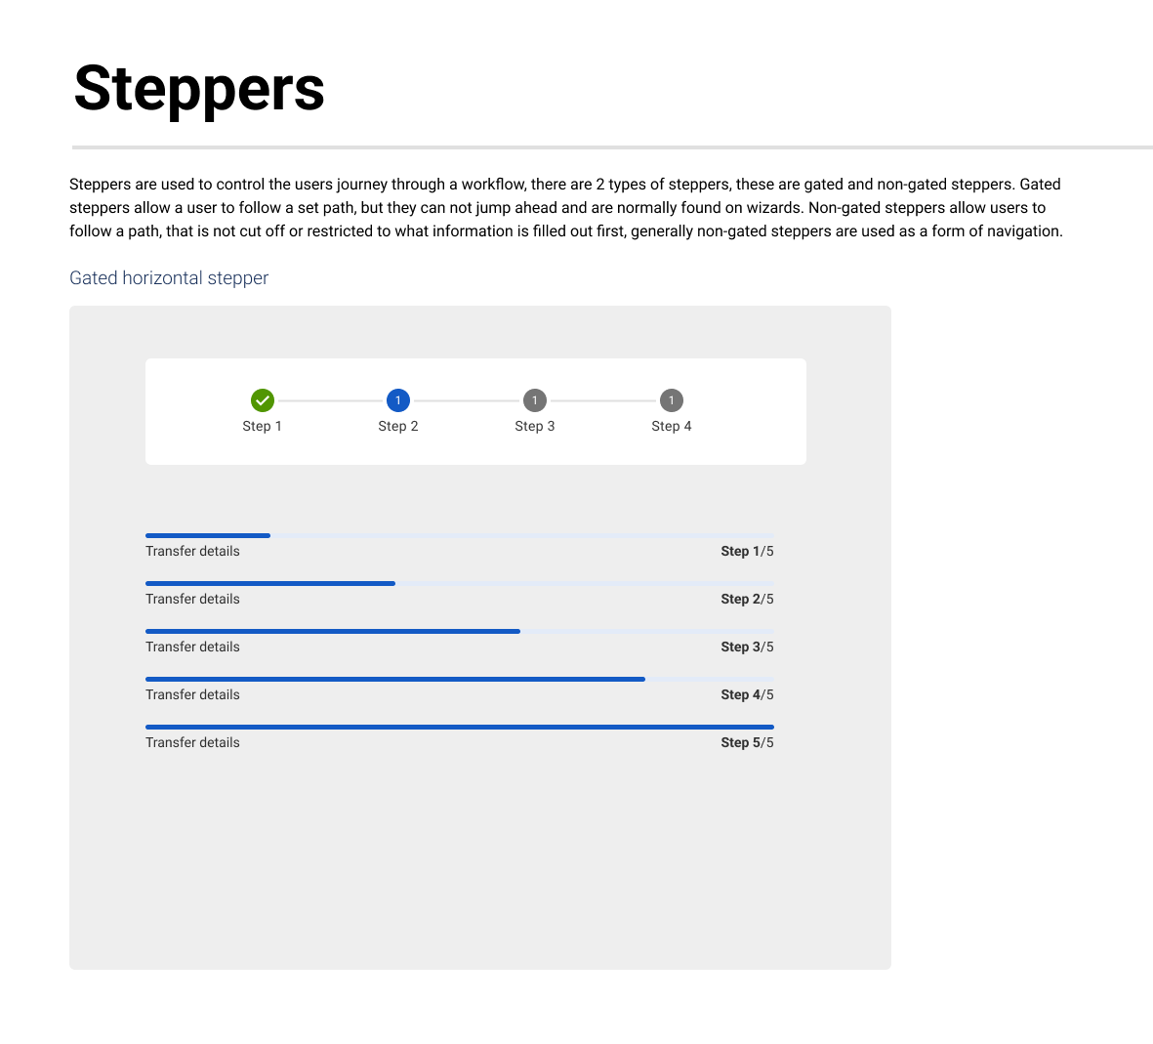Click the Steppers page title
This screenshot has height=1044, width=1153.
(199, 89)
